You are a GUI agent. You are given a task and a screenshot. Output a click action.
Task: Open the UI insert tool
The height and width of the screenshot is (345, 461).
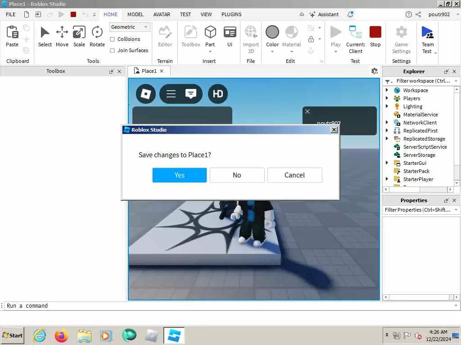tap(230, 36)
